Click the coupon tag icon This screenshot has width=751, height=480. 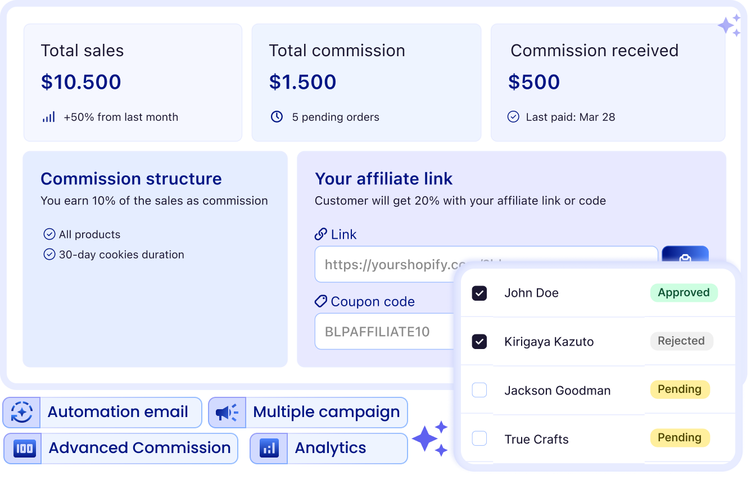(321, 301)
